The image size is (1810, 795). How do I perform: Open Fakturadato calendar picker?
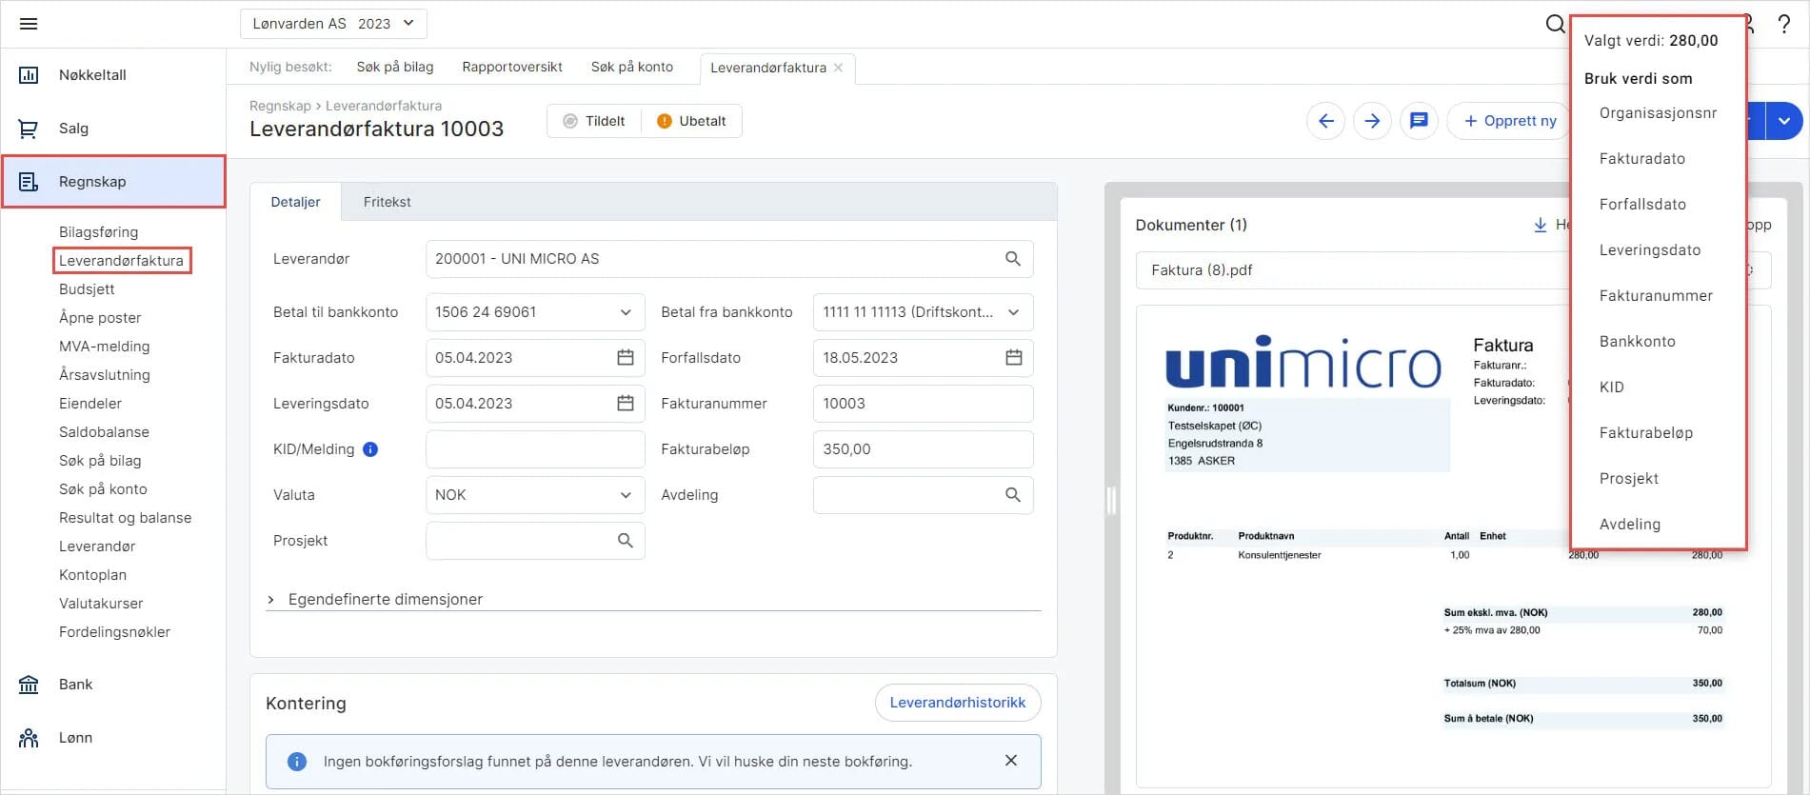pyautogui.click(x=626, y=358)
